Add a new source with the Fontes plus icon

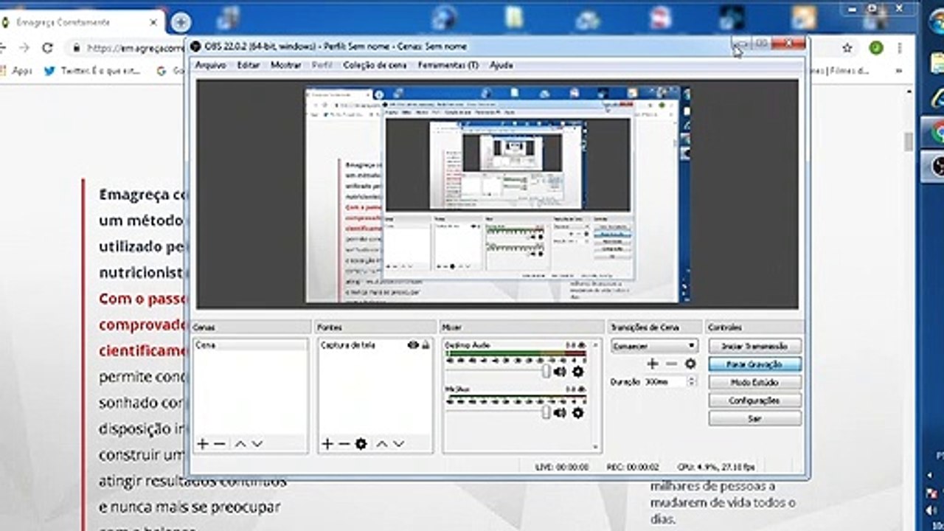point(327,444)
